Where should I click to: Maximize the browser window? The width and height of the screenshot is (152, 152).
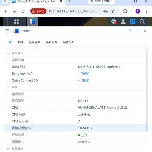point(136,1)
